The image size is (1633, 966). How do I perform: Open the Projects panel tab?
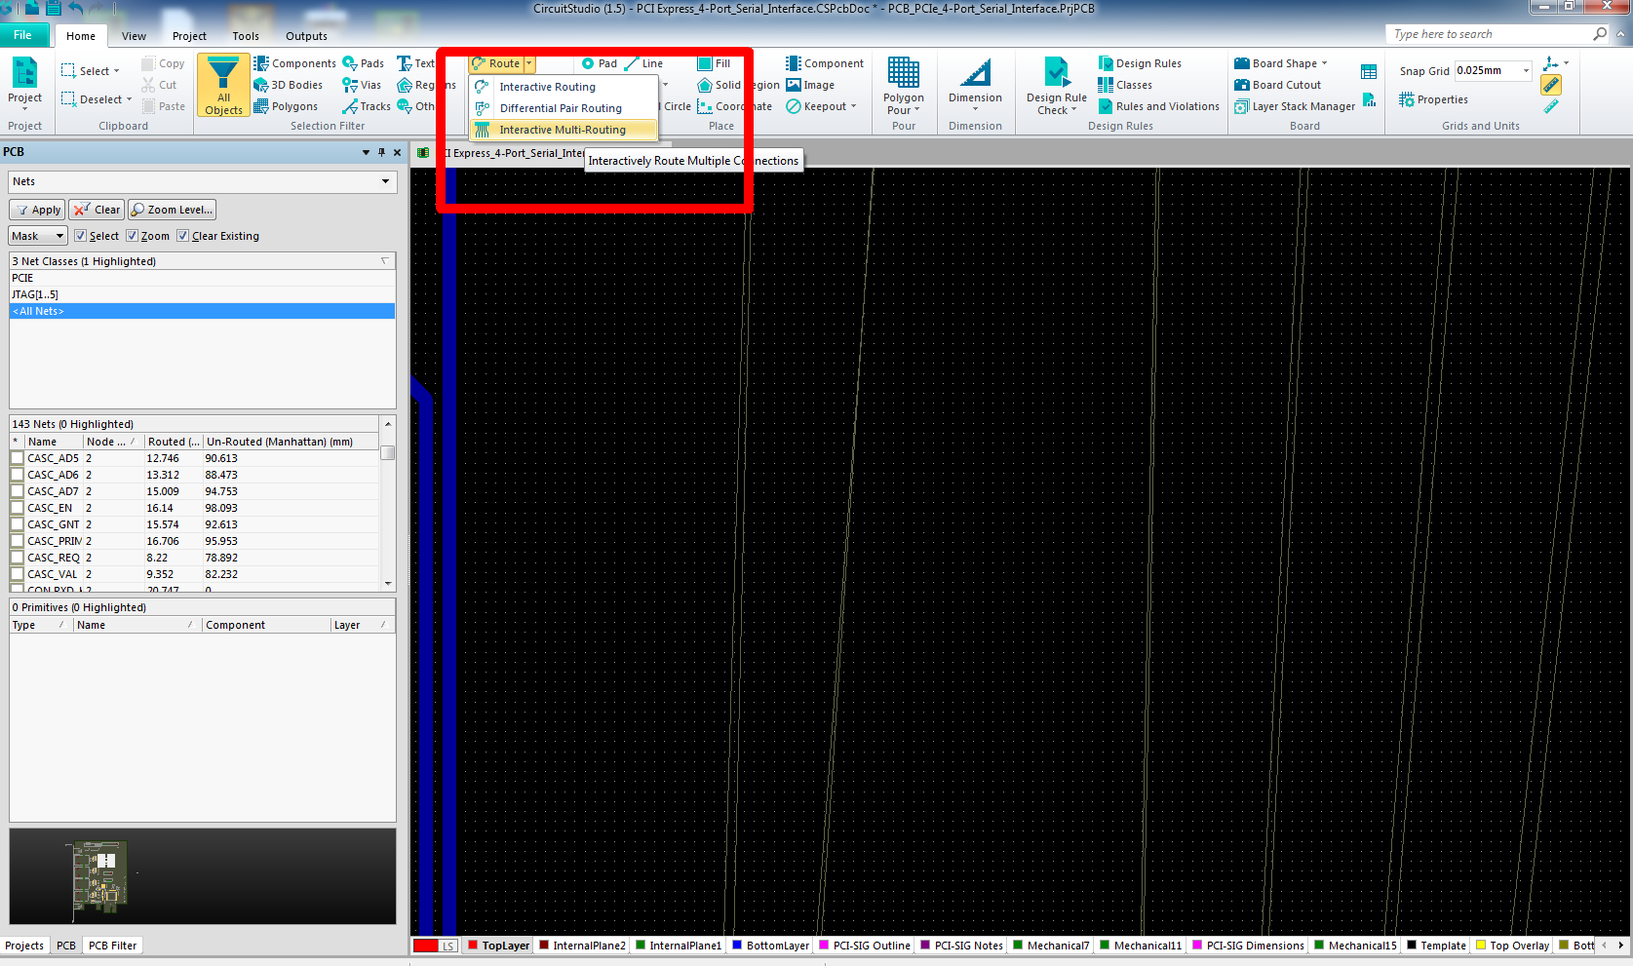coord(24,946)
